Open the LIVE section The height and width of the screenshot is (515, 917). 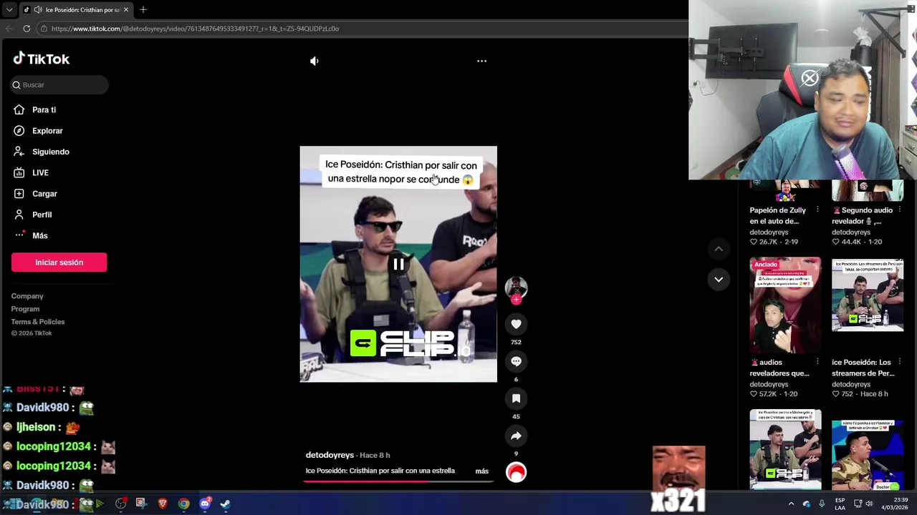pyautogui.click(x=40, y=172)
